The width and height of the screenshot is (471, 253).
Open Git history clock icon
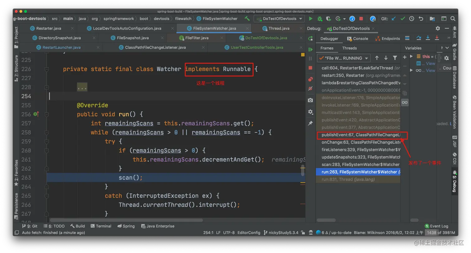click(412, 19)
